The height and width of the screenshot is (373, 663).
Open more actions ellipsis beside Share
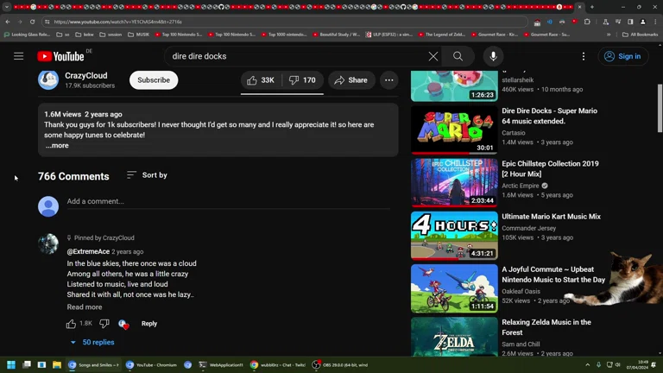389,80
